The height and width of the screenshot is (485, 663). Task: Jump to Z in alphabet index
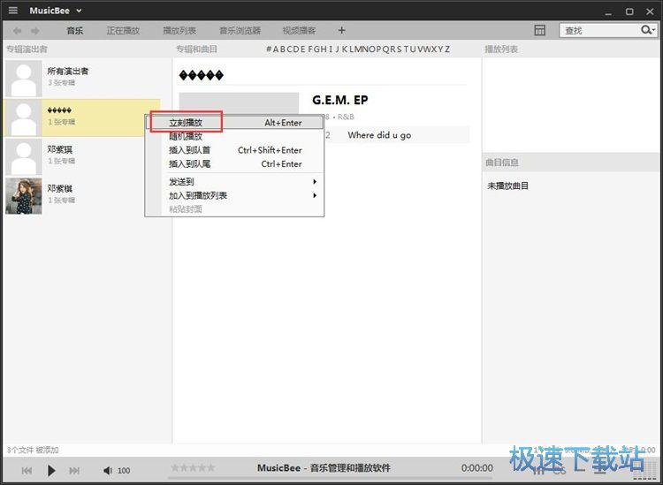tap(447, 49)
